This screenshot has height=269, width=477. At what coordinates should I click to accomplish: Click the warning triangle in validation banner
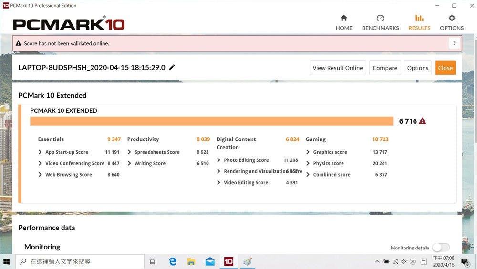pos(18,43)
